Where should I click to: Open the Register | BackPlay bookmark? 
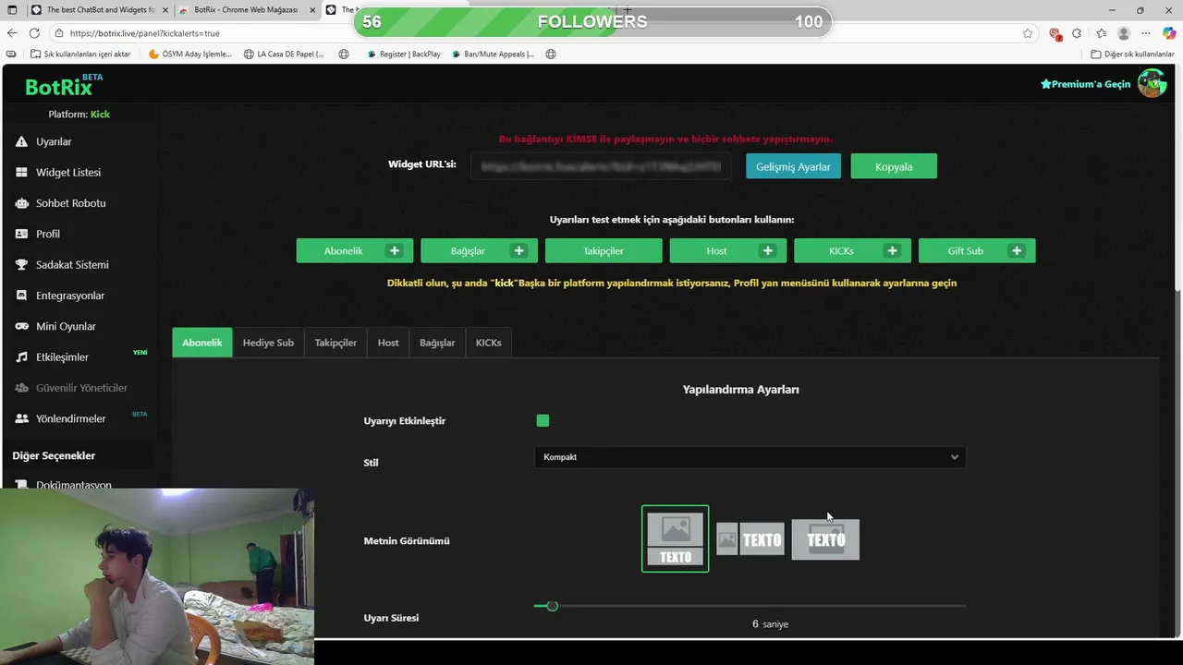403,54
